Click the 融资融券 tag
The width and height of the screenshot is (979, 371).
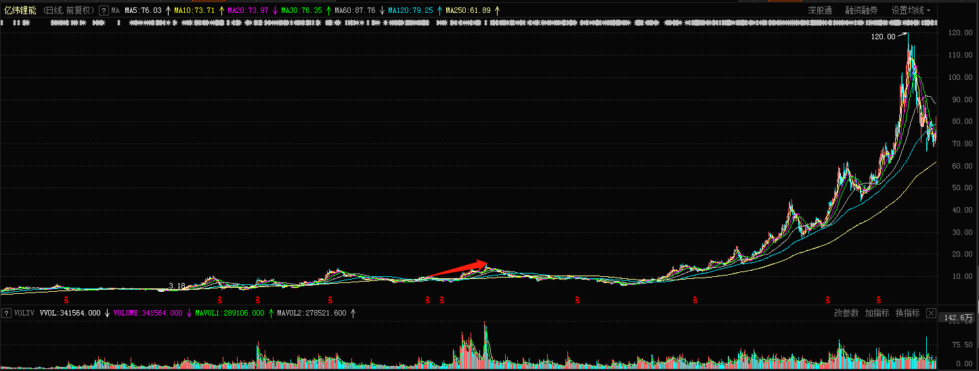coord(861,11)
